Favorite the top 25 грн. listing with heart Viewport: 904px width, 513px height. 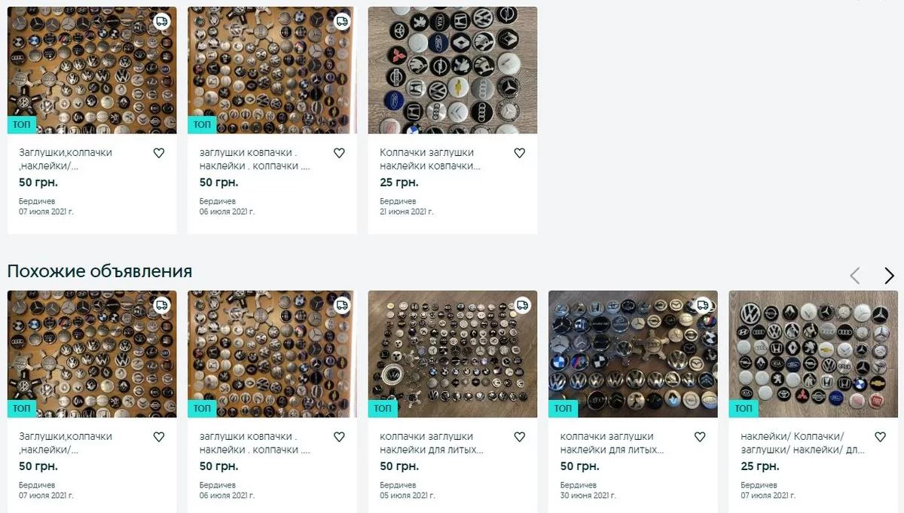click(519, 153)
